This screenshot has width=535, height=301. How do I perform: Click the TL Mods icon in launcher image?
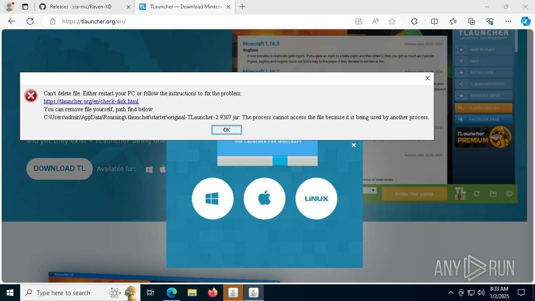pyautogui.click(x=460, y=194)
